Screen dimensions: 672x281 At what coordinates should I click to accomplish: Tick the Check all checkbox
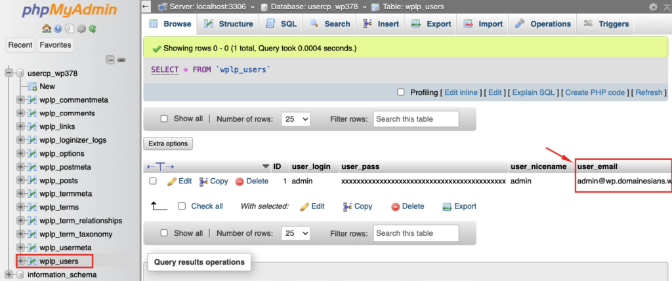[x=182, y=206]
